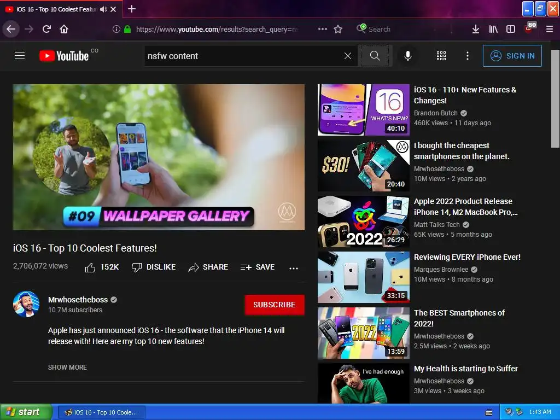Viewport: 560px width, 420px height.
Task: Open YouTube settings three-dot menu
Action: pyautogui.click(x=468, y=56)
